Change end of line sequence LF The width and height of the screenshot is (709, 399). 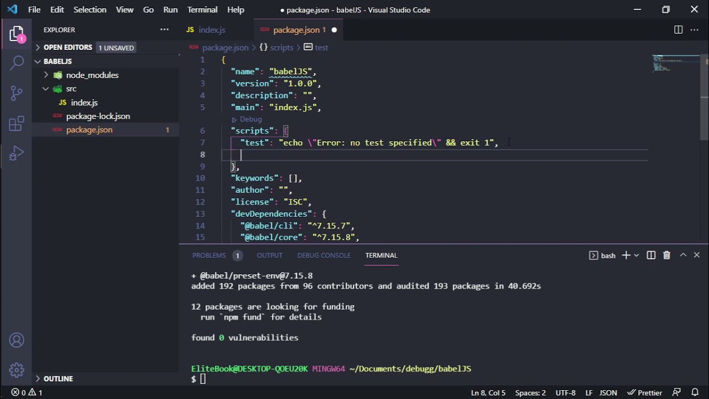[x=589, y=392]
